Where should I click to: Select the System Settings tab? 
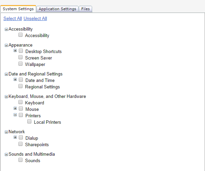pyautogui.click(x=18, y=9)
